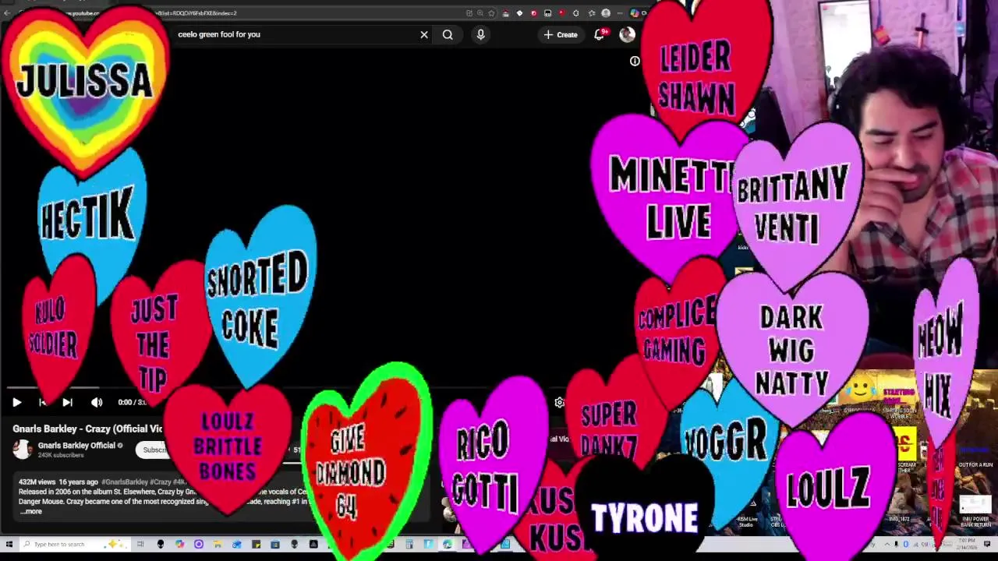The height and width of the screenshot is (561, 998).
Task: Open Calculator from the taskbar
Action: (x=409, y=544)
